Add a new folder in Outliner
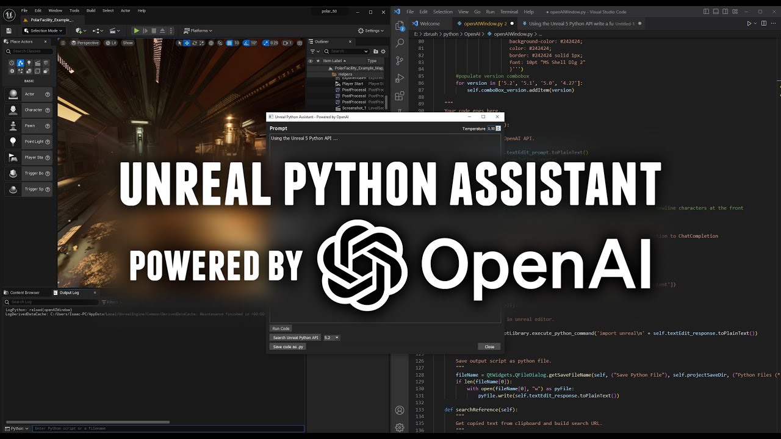The height and width of the screenshot is (439, 781). (x=376, y=51)
